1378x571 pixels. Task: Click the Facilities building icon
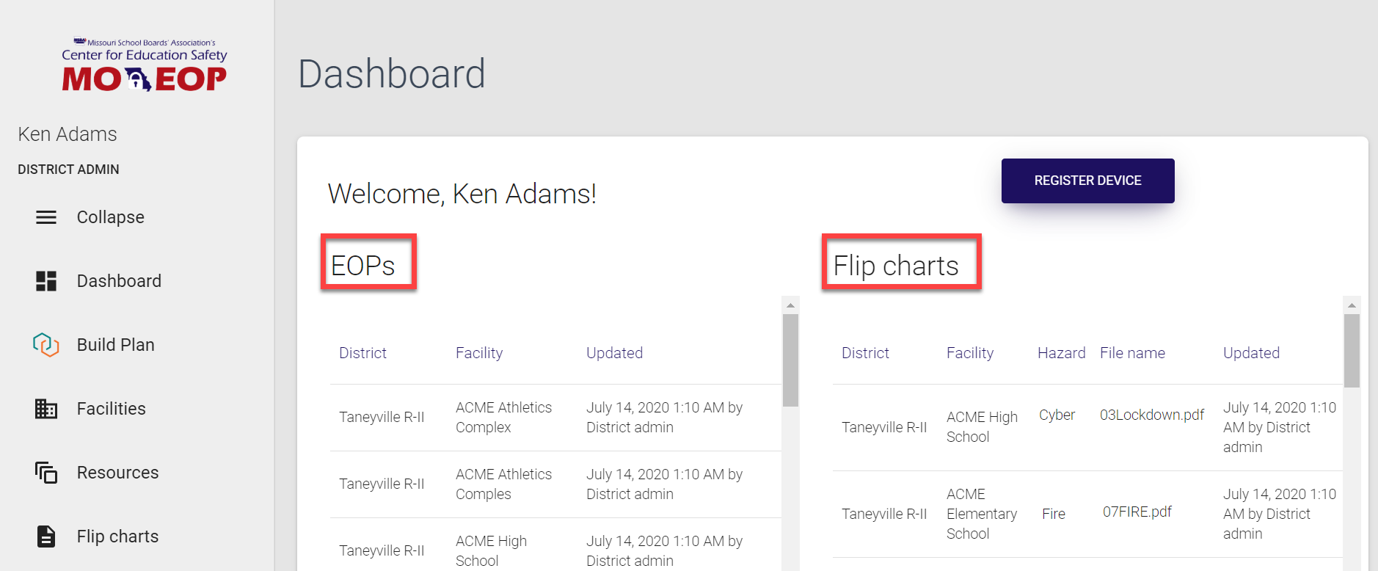pyautogui.click(x=46, y=409)
